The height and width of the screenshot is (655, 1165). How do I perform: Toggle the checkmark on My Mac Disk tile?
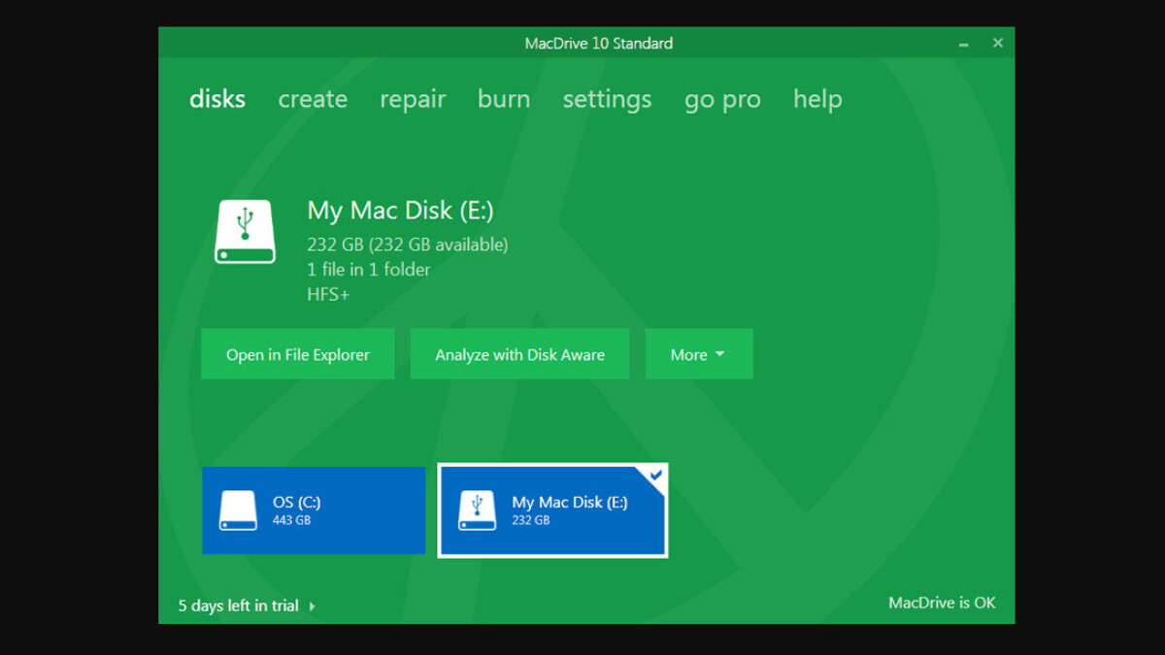656,475
